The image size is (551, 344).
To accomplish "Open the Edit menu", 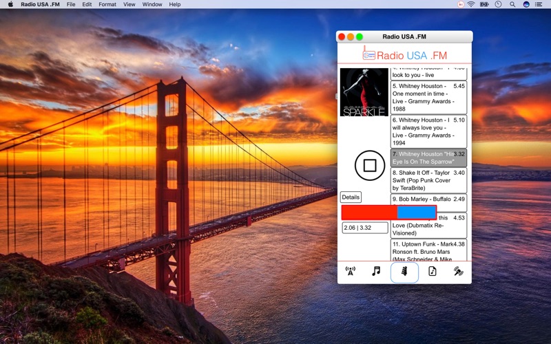I will pos(87,4).
